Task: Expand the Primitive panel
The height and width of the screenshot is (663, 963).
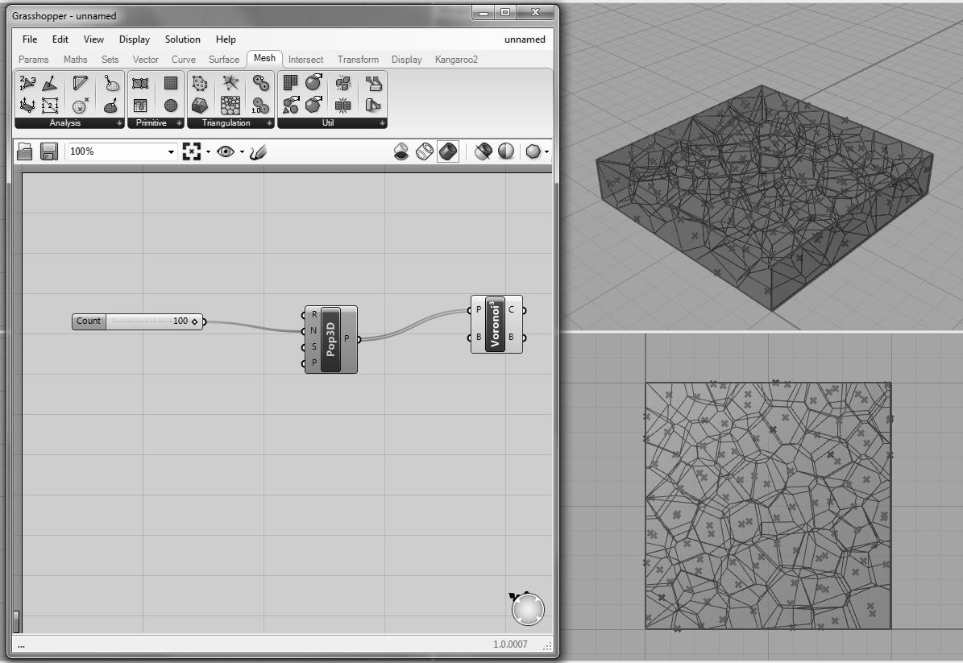Action: [x=179, y=123]
